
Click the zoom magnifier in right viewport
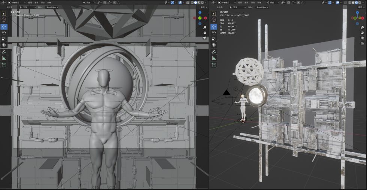pyautogui.click(x=363, y=28)
